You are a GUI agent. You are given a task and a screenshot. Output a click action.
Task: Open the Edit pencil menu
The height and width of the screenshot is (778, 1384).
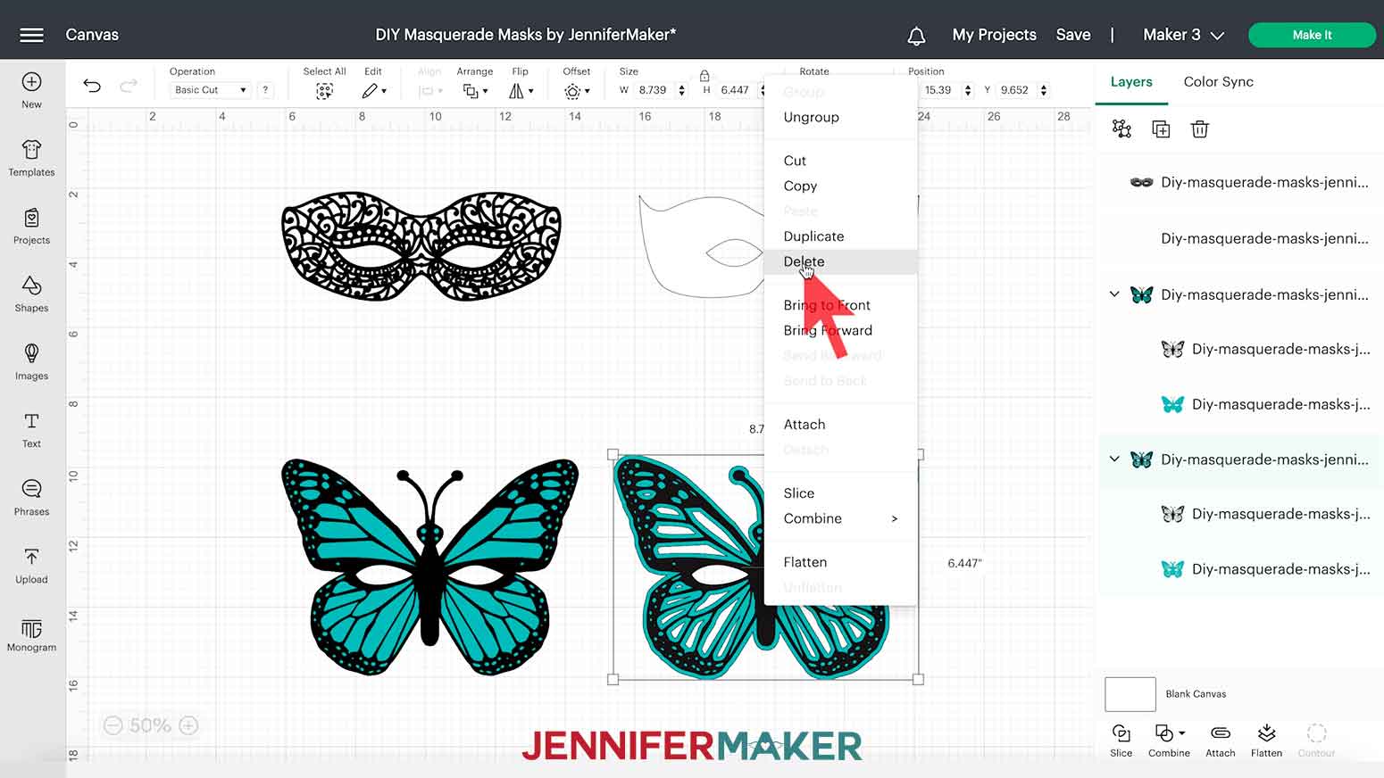(374, 90)
